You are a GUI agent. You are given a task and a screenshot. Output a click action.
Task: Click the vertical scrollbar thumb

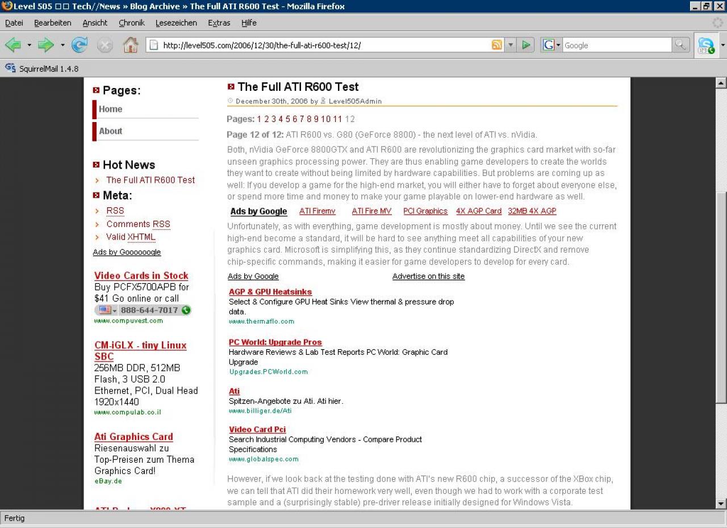[x=721, y=297]
